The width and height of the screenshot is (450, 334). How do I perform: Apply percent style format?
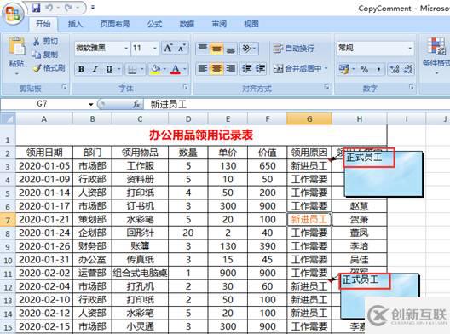click(364, 69)
